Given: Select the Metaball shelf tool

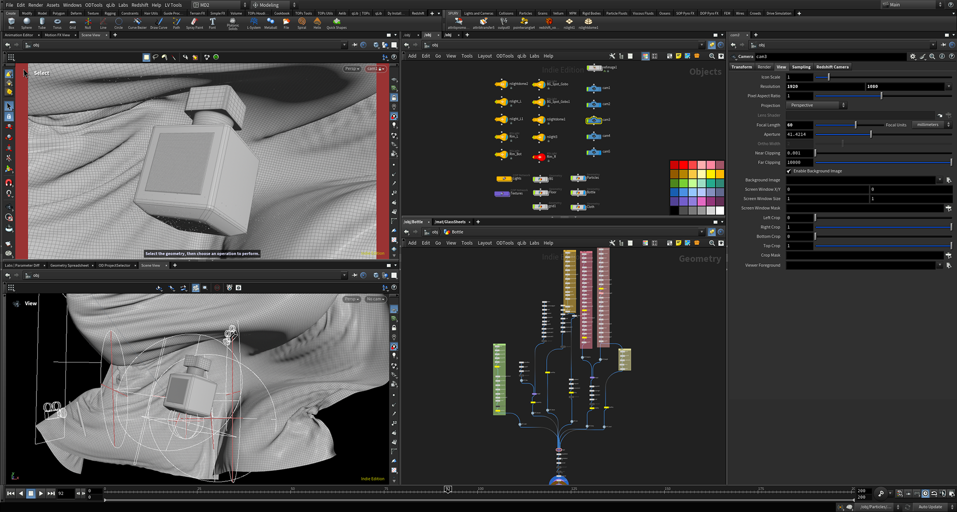Looking at the screenshot, I should 271,23.
